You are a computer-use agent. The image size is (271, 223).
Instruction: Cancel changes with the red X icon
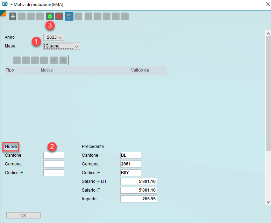pos(59,16)
